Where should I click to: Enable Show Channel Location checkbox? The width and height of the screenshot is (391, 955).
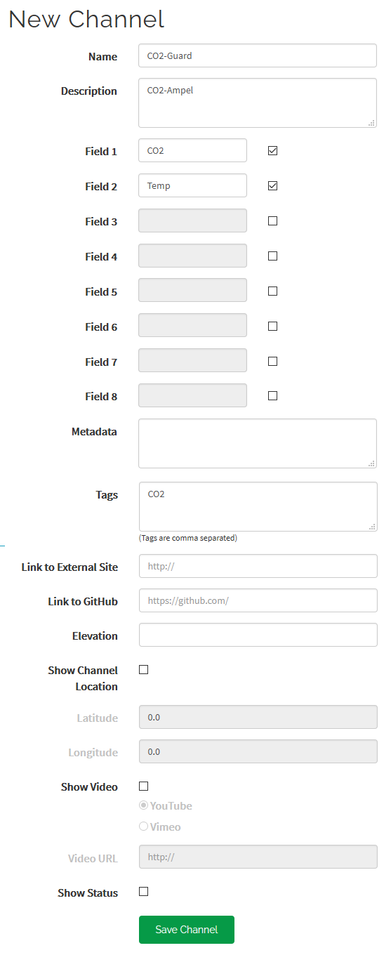(144, 669)
